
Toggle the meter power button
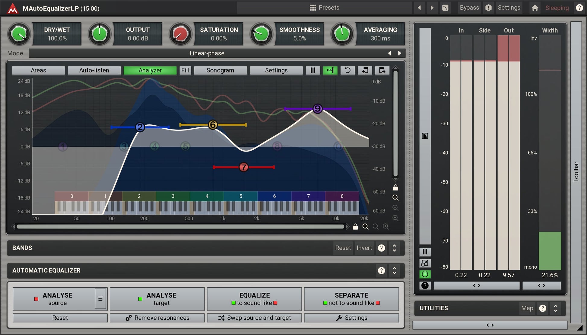(425, 274)
